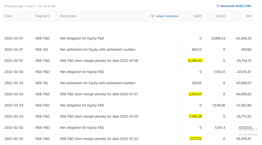Viewport: 262px width, 145px height.
Task: Click the net balance 40290
Action: (246, 50)
